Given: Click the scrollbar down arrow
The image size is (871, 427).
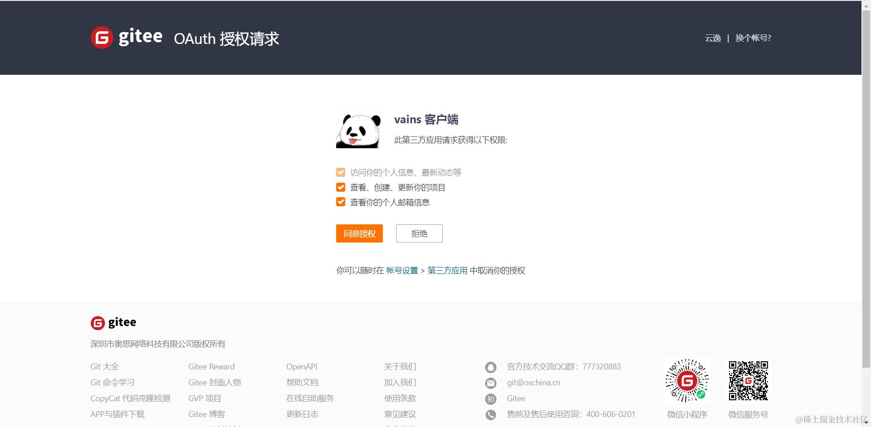Looking at the screenshot, I should click(x=867, y=422).
